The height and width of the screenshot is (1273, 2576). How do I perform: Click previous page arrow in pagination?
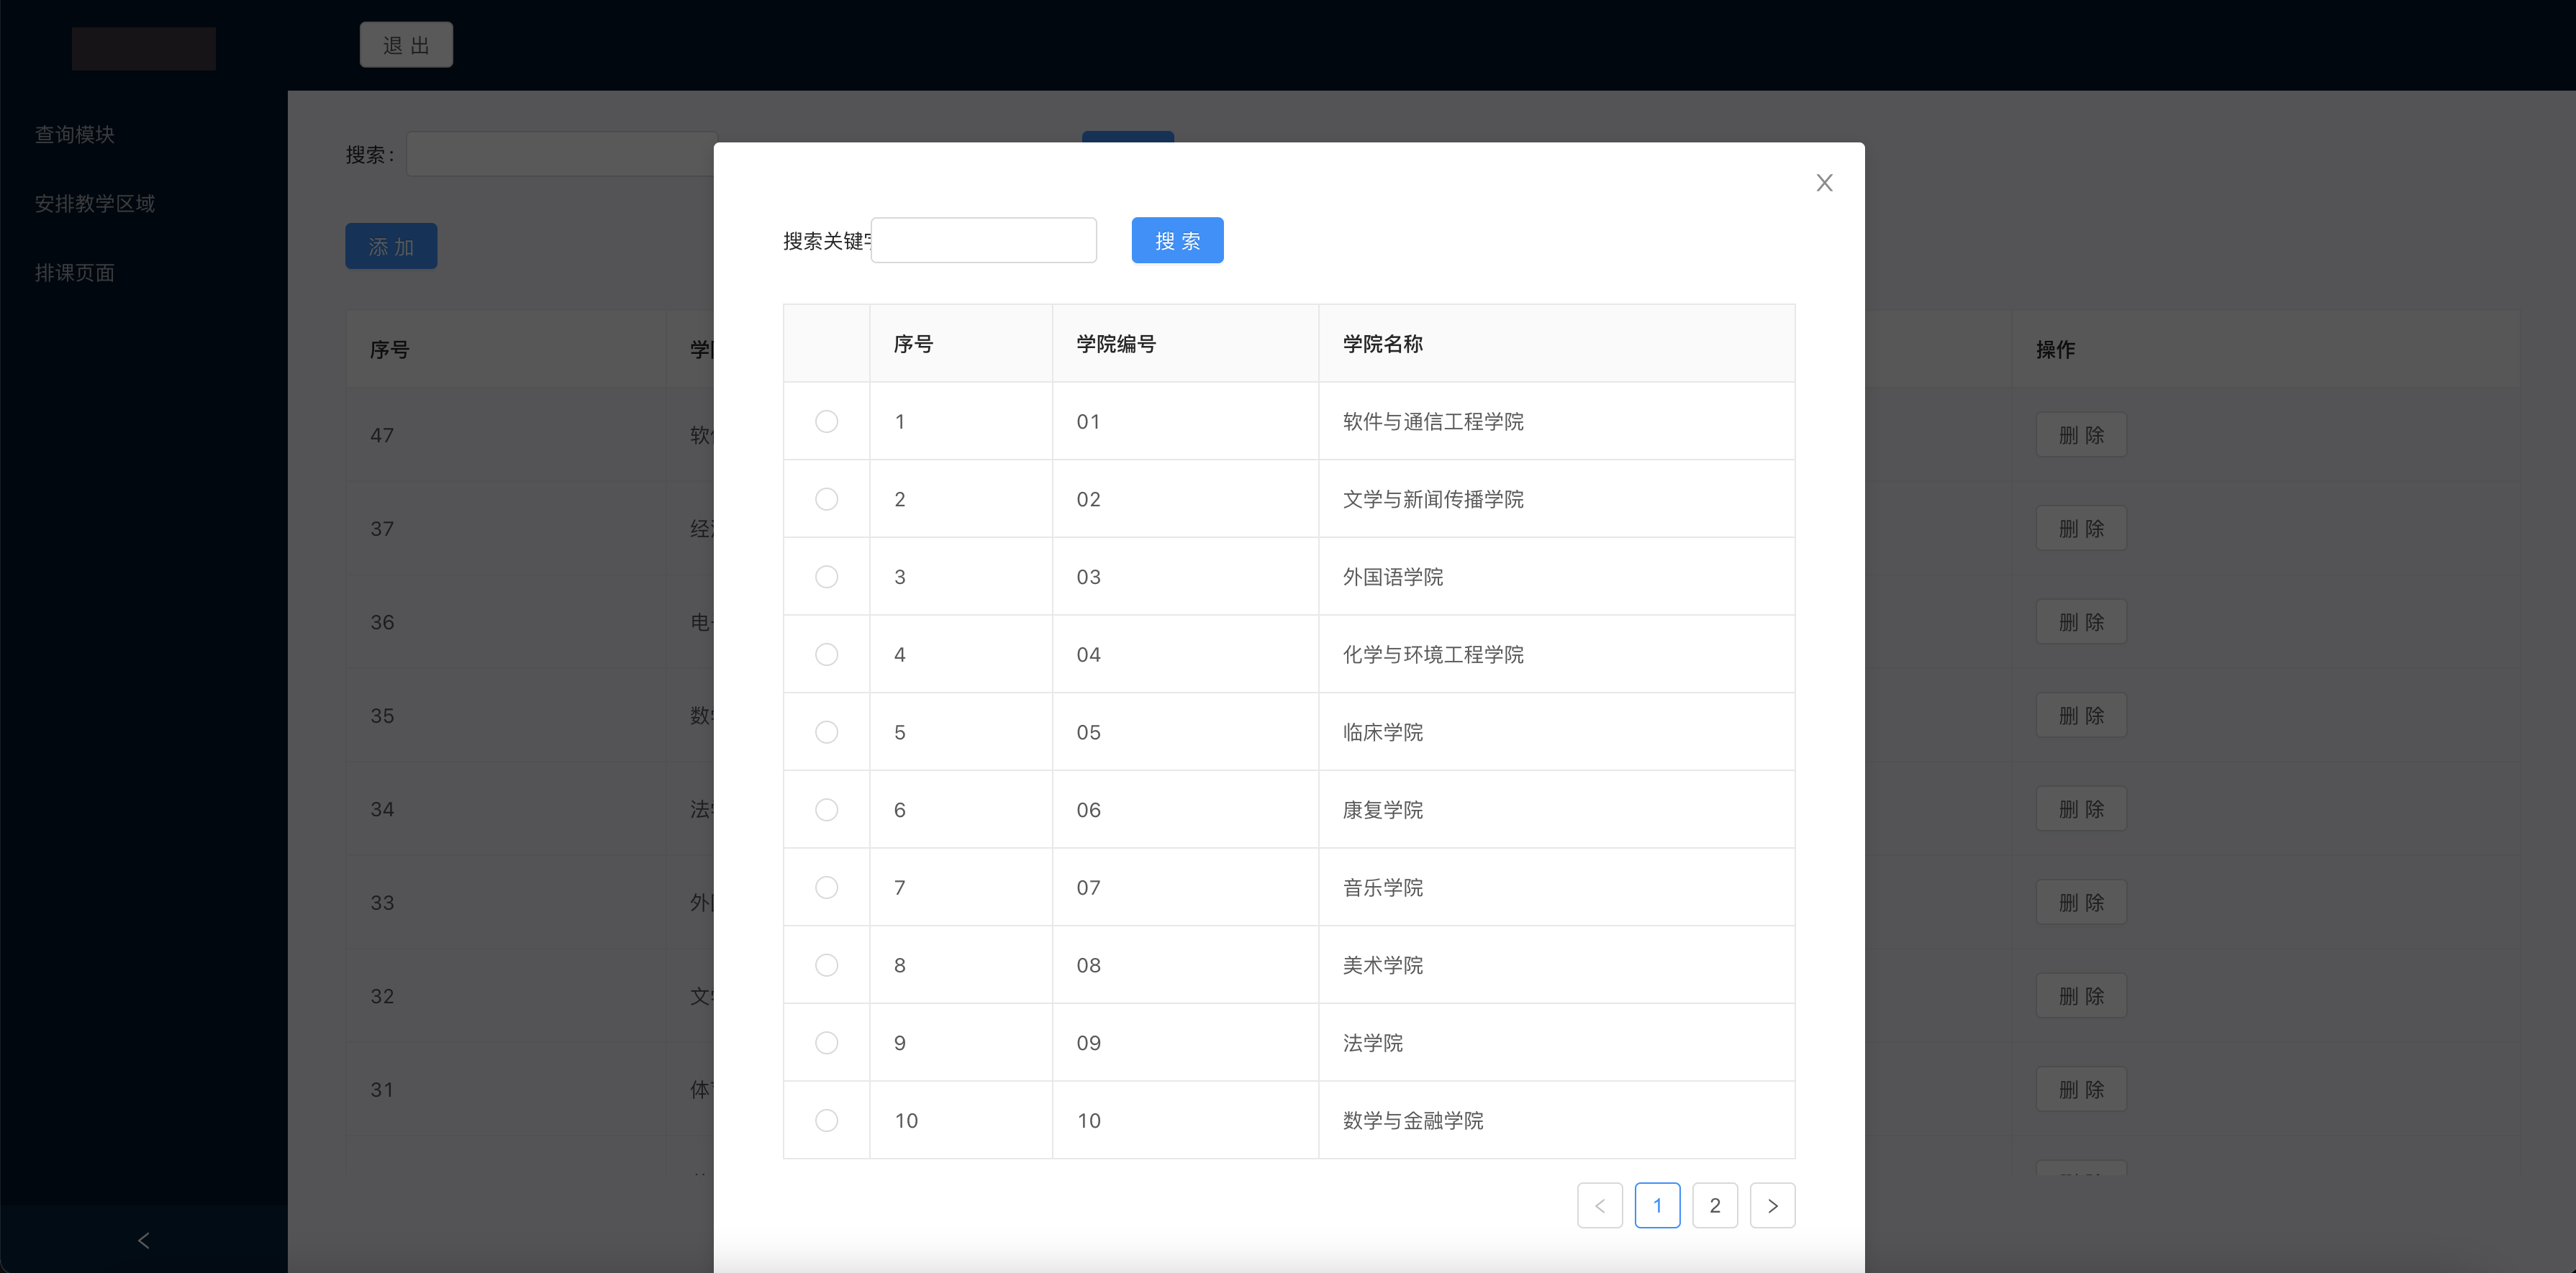1599,1205
